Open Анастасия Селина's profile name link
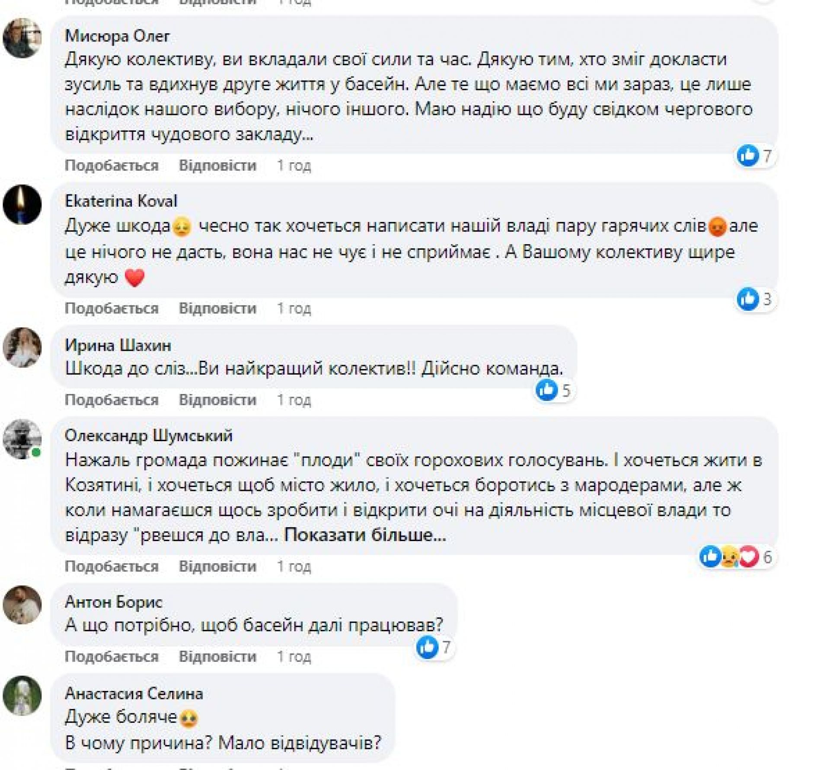Viewport: 830px width, 770px height. 134,694
